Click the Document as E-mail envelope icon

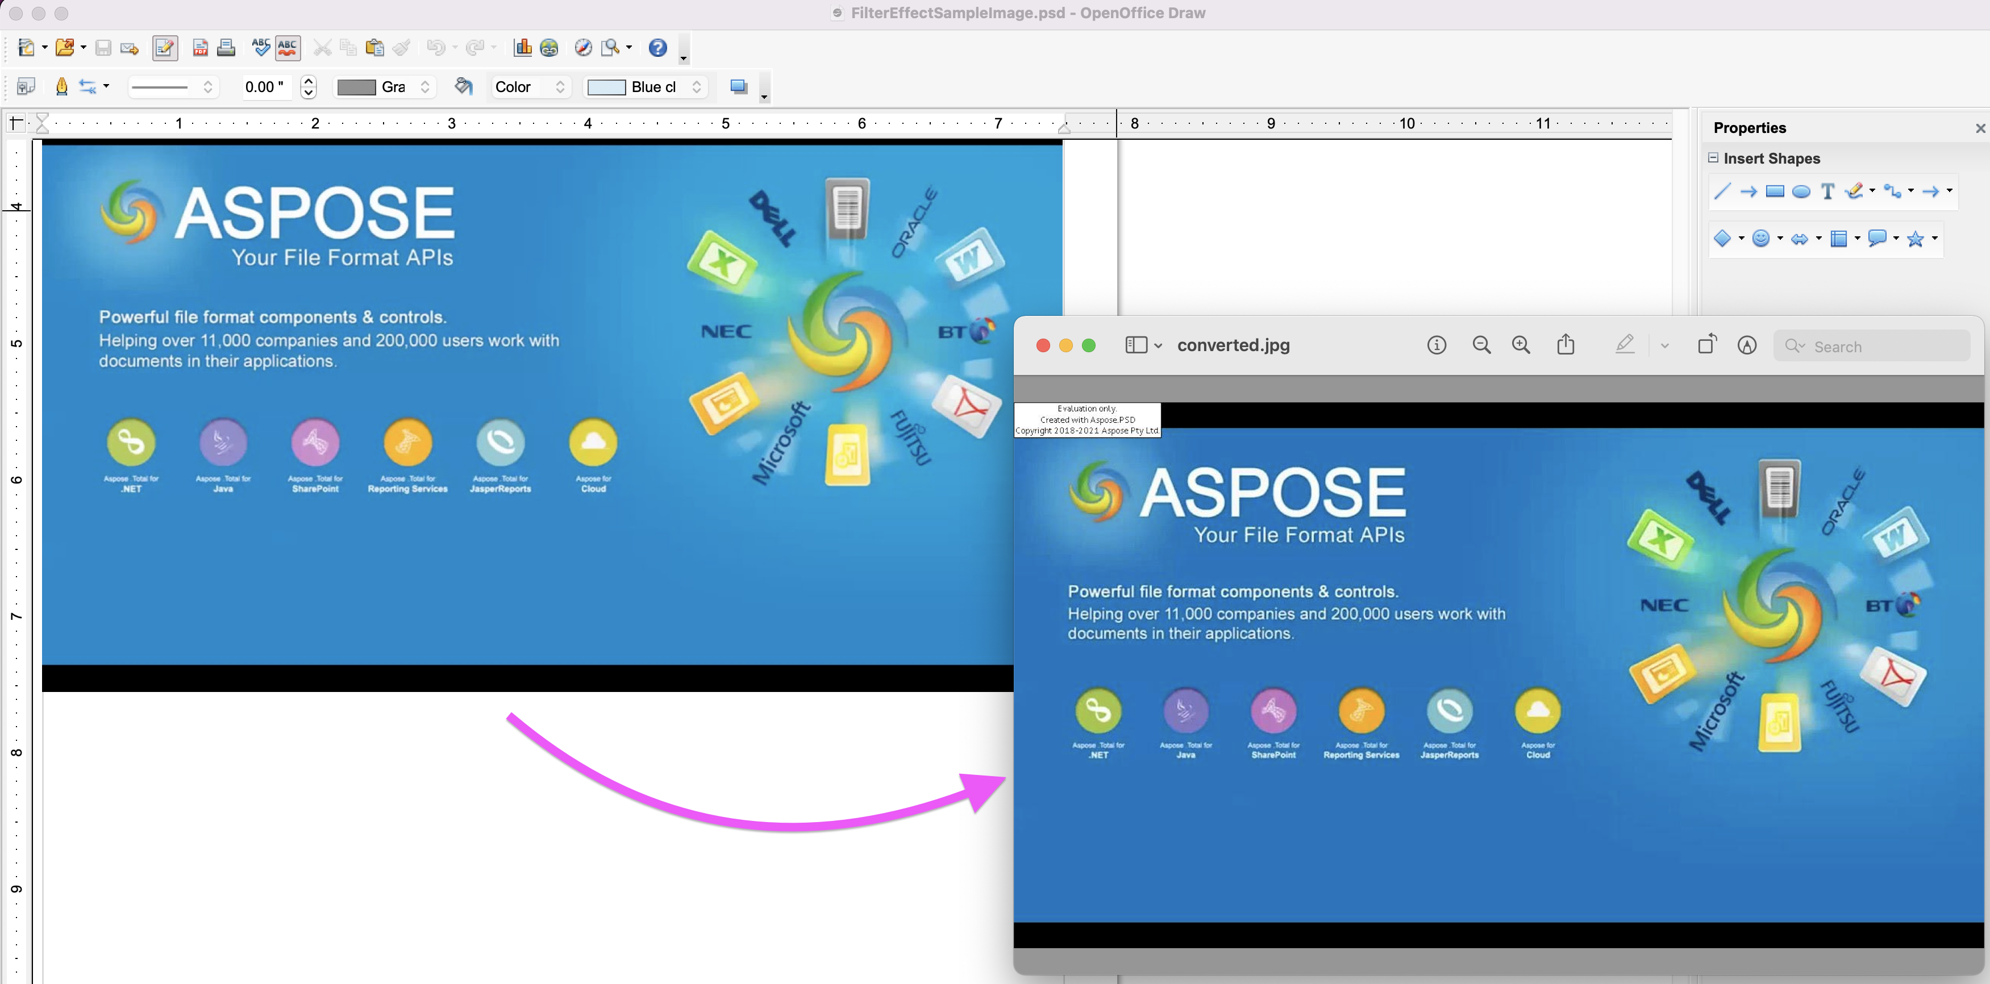click(130, 49)
